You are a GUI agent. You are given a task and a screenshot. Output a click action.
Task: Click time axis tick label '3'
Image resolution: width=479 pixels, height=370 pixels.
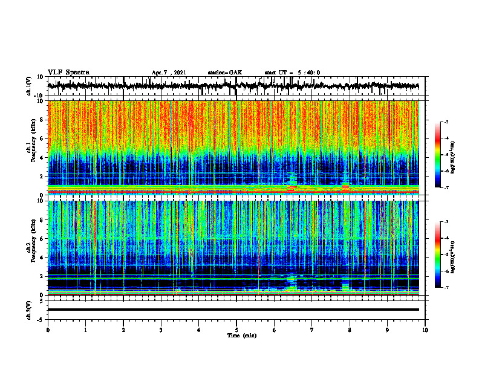point(161,330)
